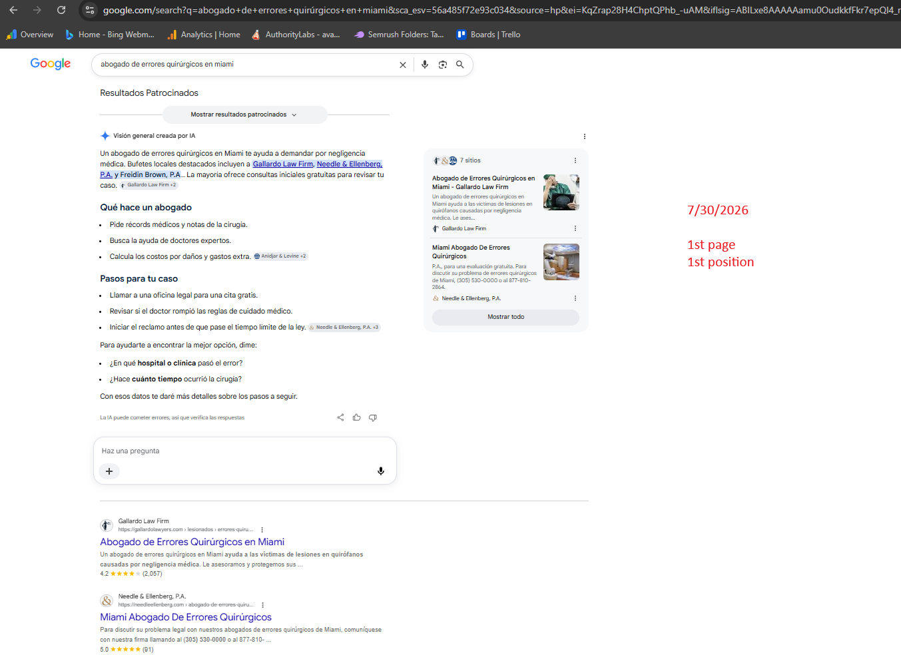Click Needle & Ellenberg, P.A. source name in sidebar

pos(471,298)
